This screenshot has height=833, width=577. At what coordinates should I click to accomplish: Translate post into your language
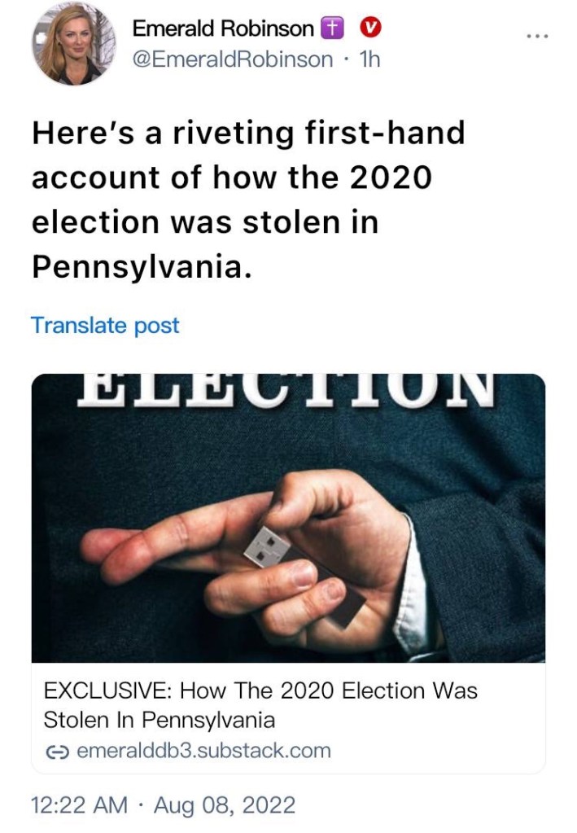[x=105, y=326]
